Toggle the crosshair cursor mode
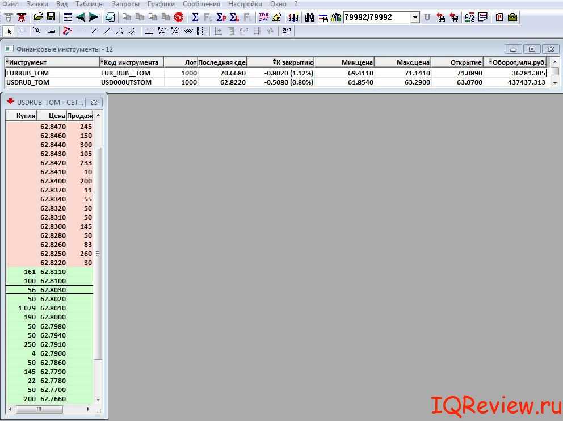Screen dimensions: 563x421 tap(22, 31)
